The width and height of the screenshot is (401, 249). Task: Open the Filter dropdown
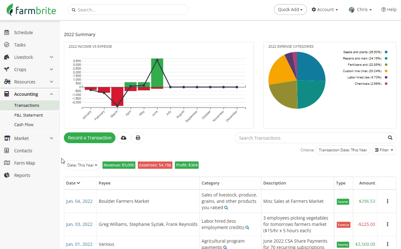tap(384, 150)
